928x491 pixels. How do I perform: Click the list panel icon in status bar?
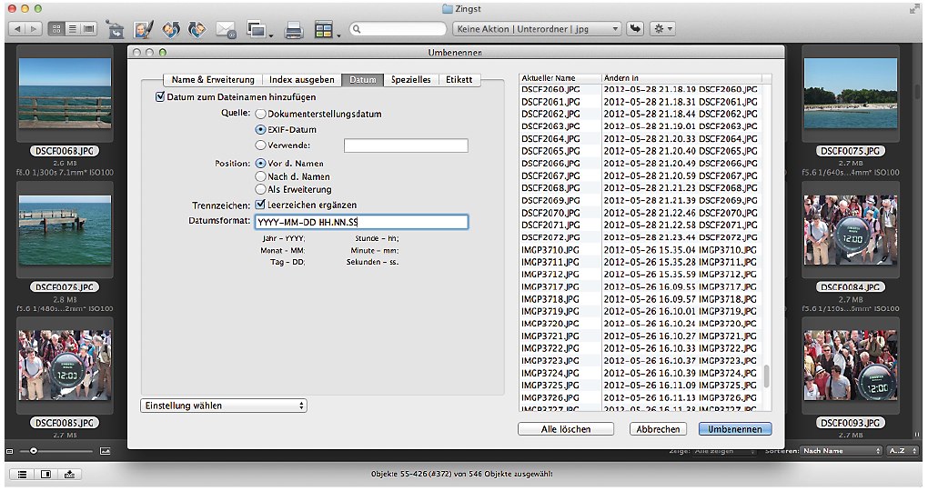22,474
